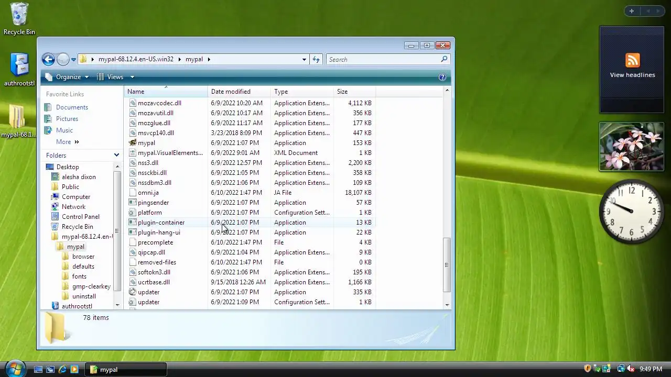Click the Forward navigation arrow
This screenshot has height=377, width=671.
[x=63, y=59]
